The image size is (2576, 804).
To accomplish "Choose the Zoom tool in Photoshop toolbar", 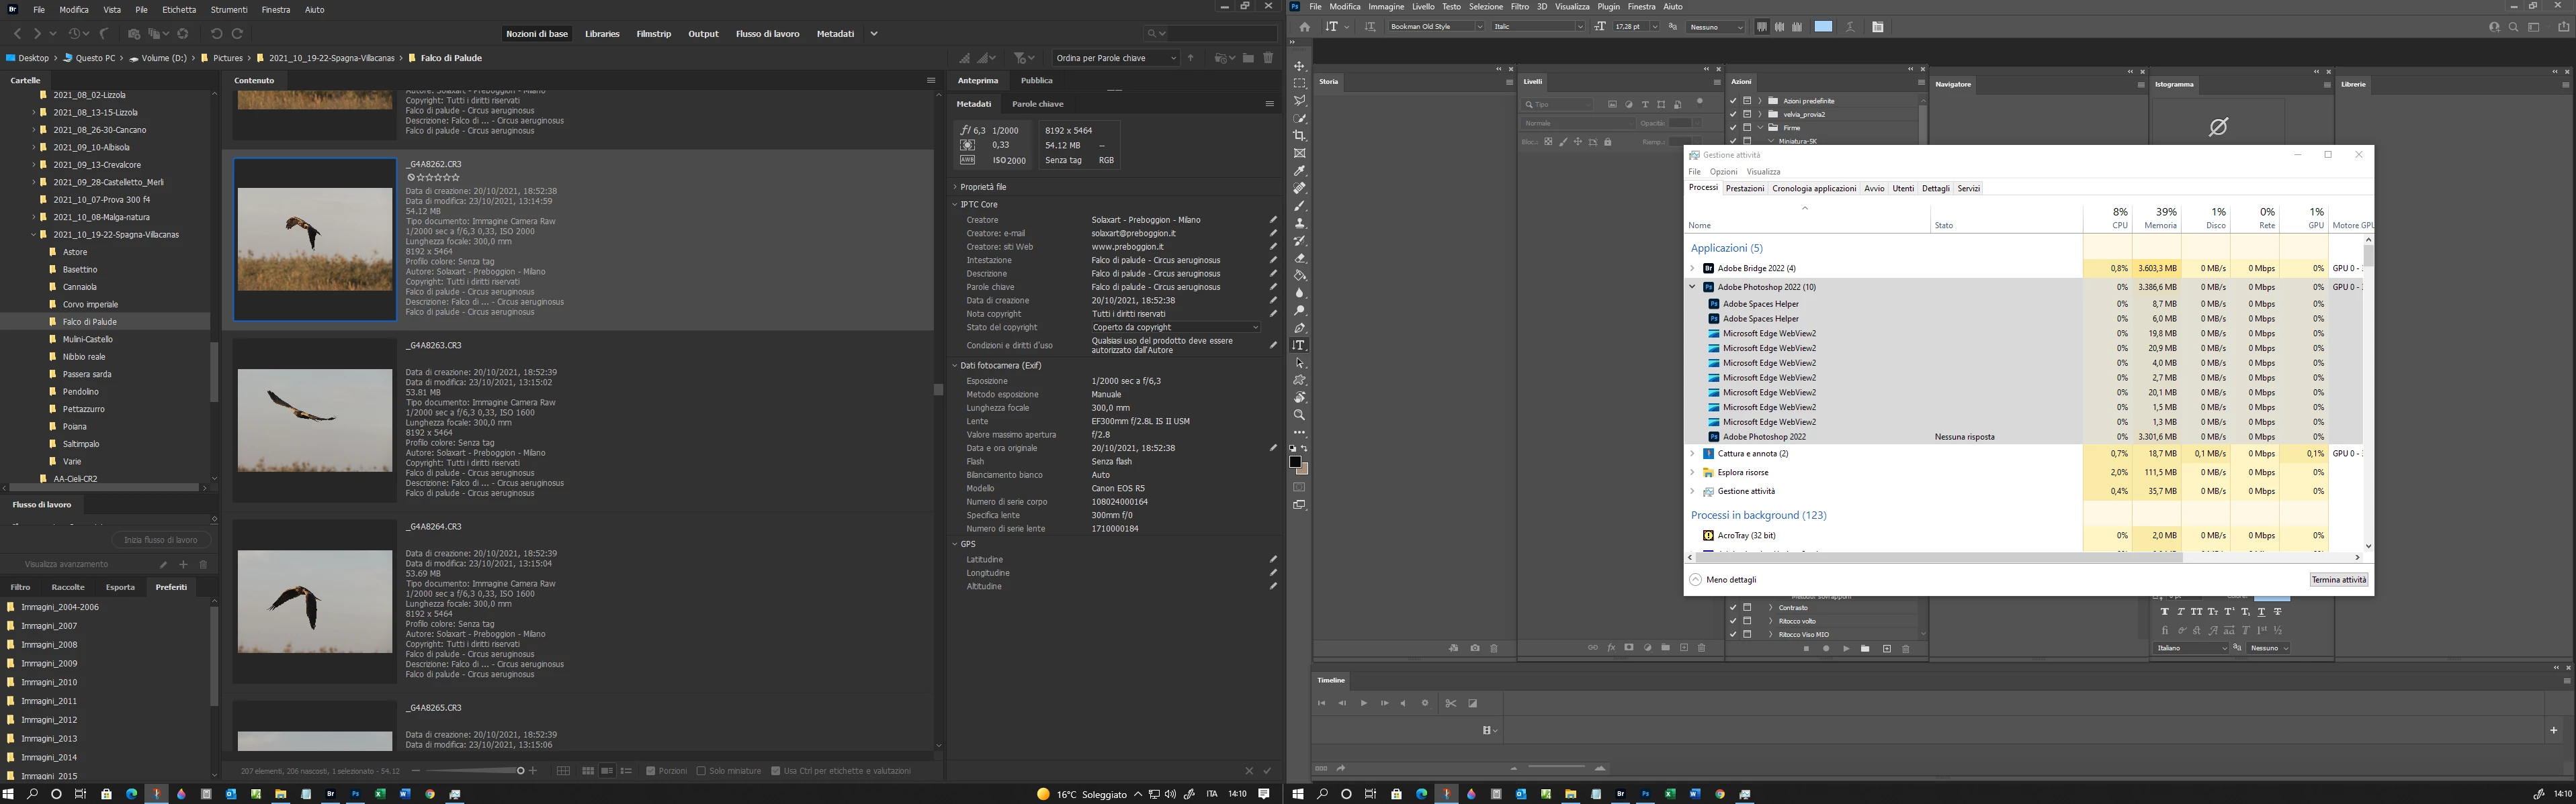I will pyautogui.click(x=1299, y=415).
